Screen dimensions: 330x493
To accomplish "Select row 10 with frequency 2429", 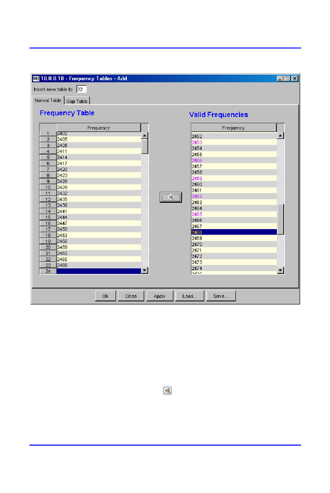I will (98, 187).
